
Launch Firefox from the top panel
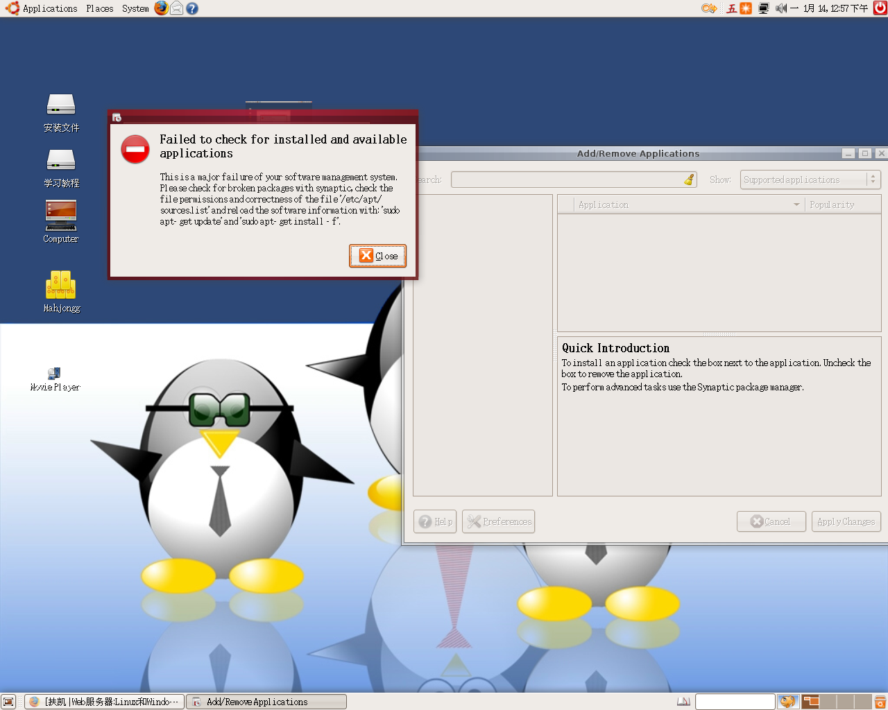tap(161, 8)
